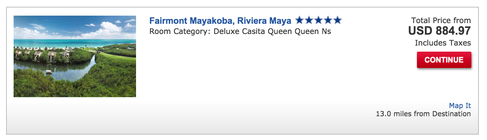Viewport: 487px width, 140px height.
Task: Click the boat on the lagoon in the photo
Action: tap(49, 72)
